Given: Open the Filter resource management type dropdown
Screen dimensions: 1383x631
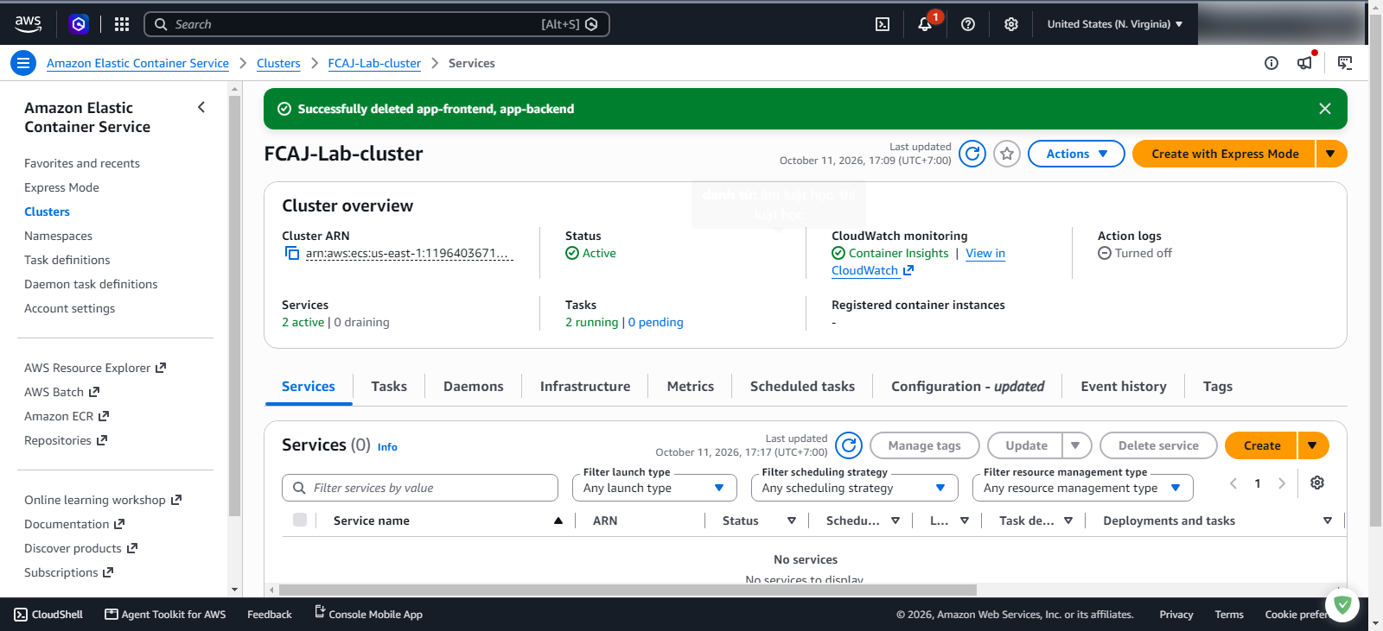Looking at the screenshot, I should click(1083, 488).
